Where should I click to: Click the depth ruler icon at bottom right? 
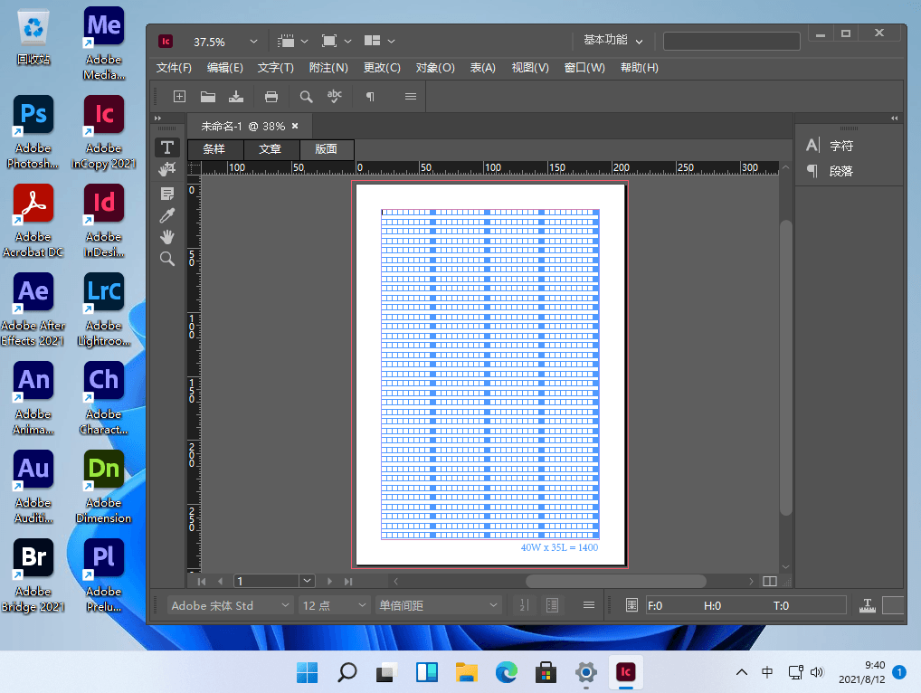click(x=868, y=605)
